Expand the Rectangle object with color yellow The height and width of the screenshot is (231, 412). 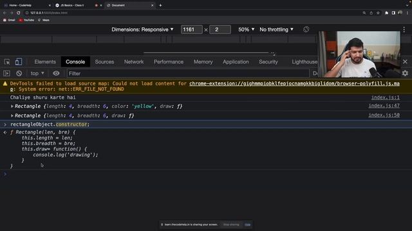pyautogui.click(x=12, y=107)
